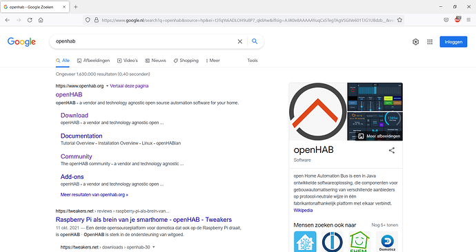
Task: Open the Home Assistant related search icon
Action: tap(305, 242)
